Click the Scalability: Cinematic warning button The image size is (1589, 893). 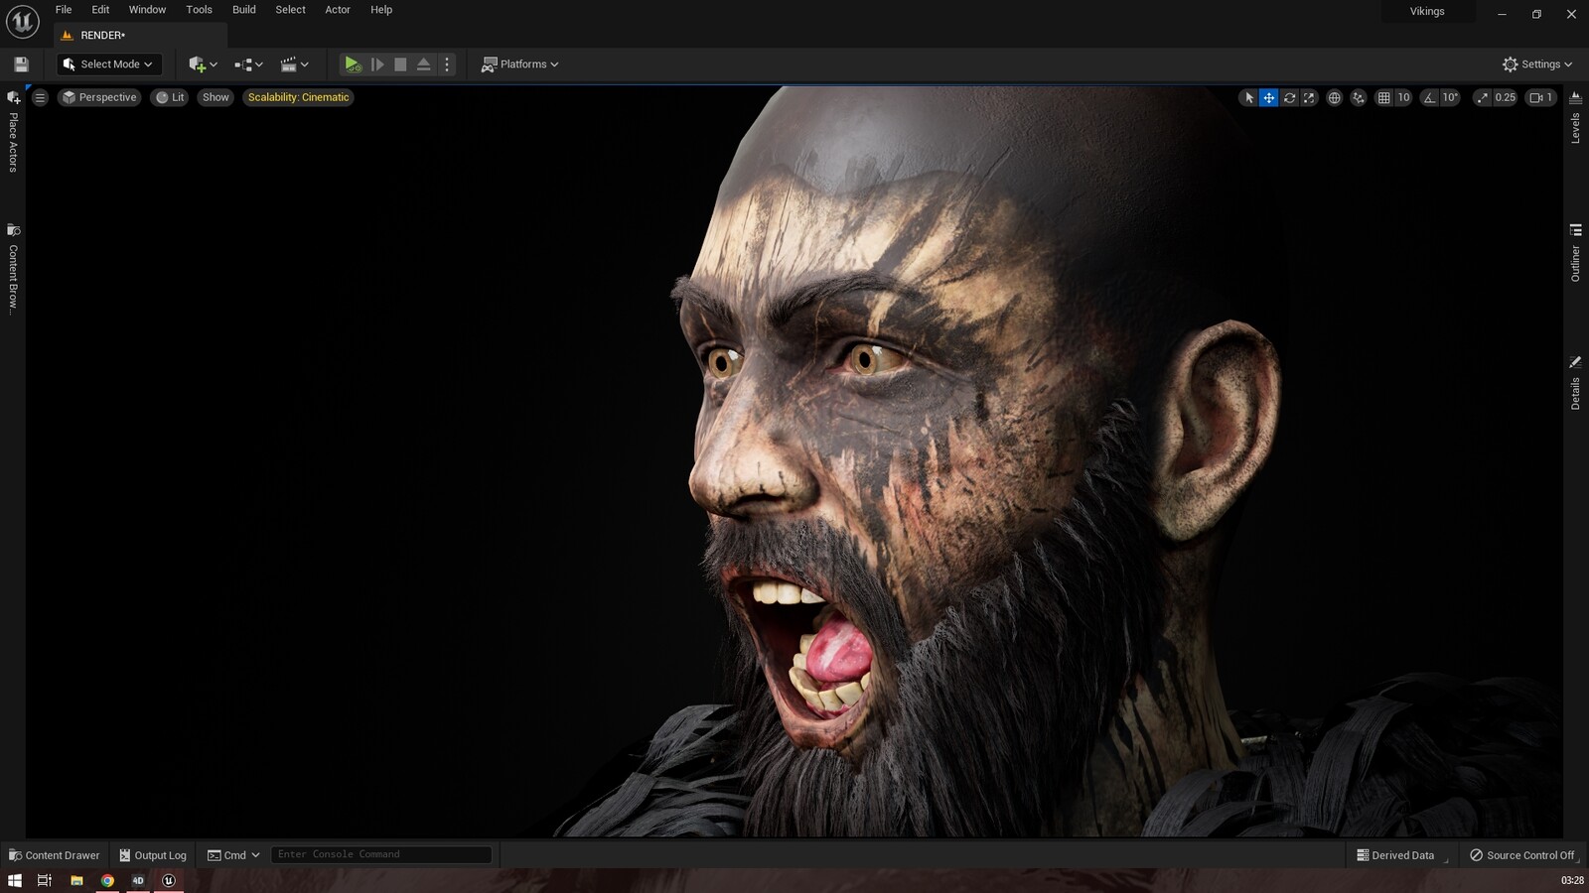click(298, 97)
